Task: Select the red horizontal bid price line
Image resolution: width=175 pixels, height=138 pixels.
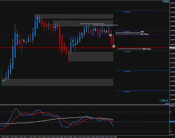Action: [85, 48]
